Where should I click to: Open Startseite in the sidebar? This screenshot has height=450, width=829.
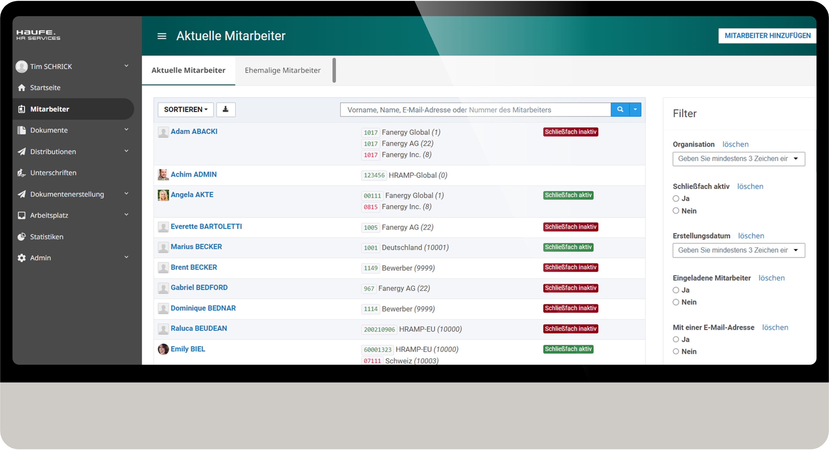pos(73,87)
